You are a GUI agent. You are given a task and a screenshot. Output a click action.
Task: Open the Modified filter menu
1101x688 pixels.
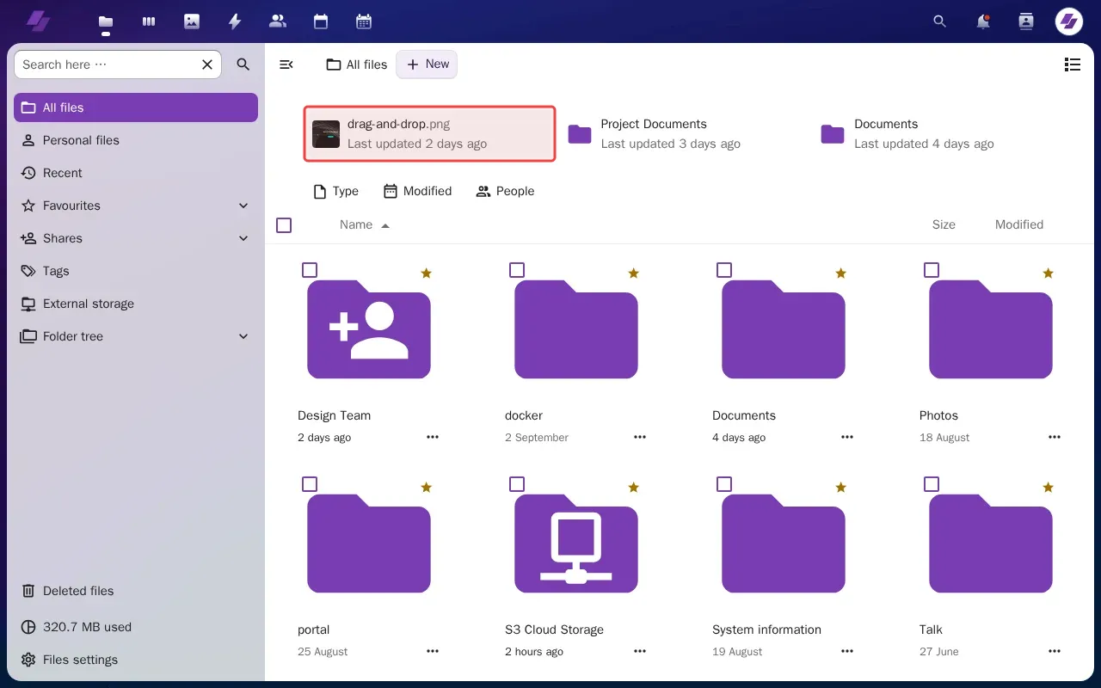[x=418, y=191]
